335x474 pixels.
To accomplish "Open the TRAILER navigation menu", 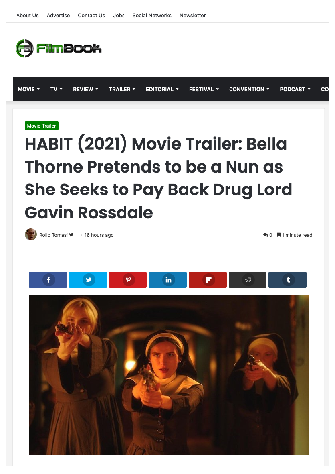I will click(x=122, y=89).
